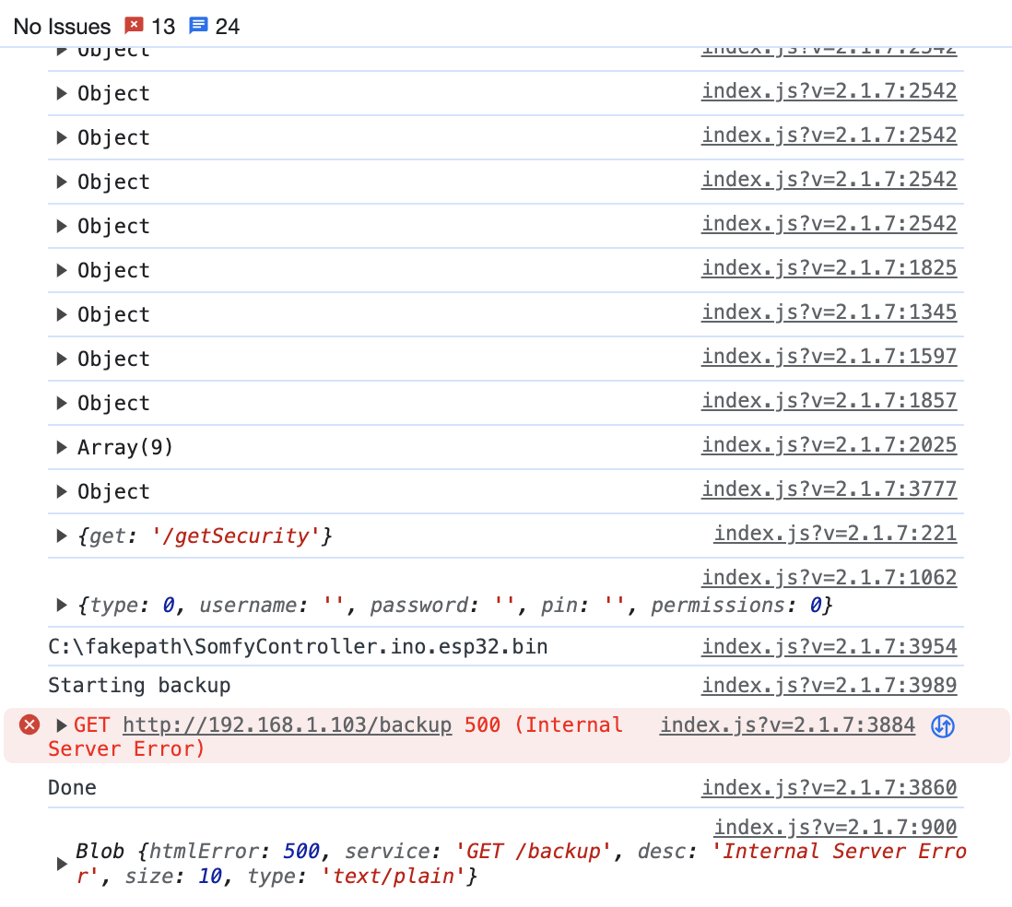Expand the object with username and password fields
1012x907 pixels.
point(61,605)
